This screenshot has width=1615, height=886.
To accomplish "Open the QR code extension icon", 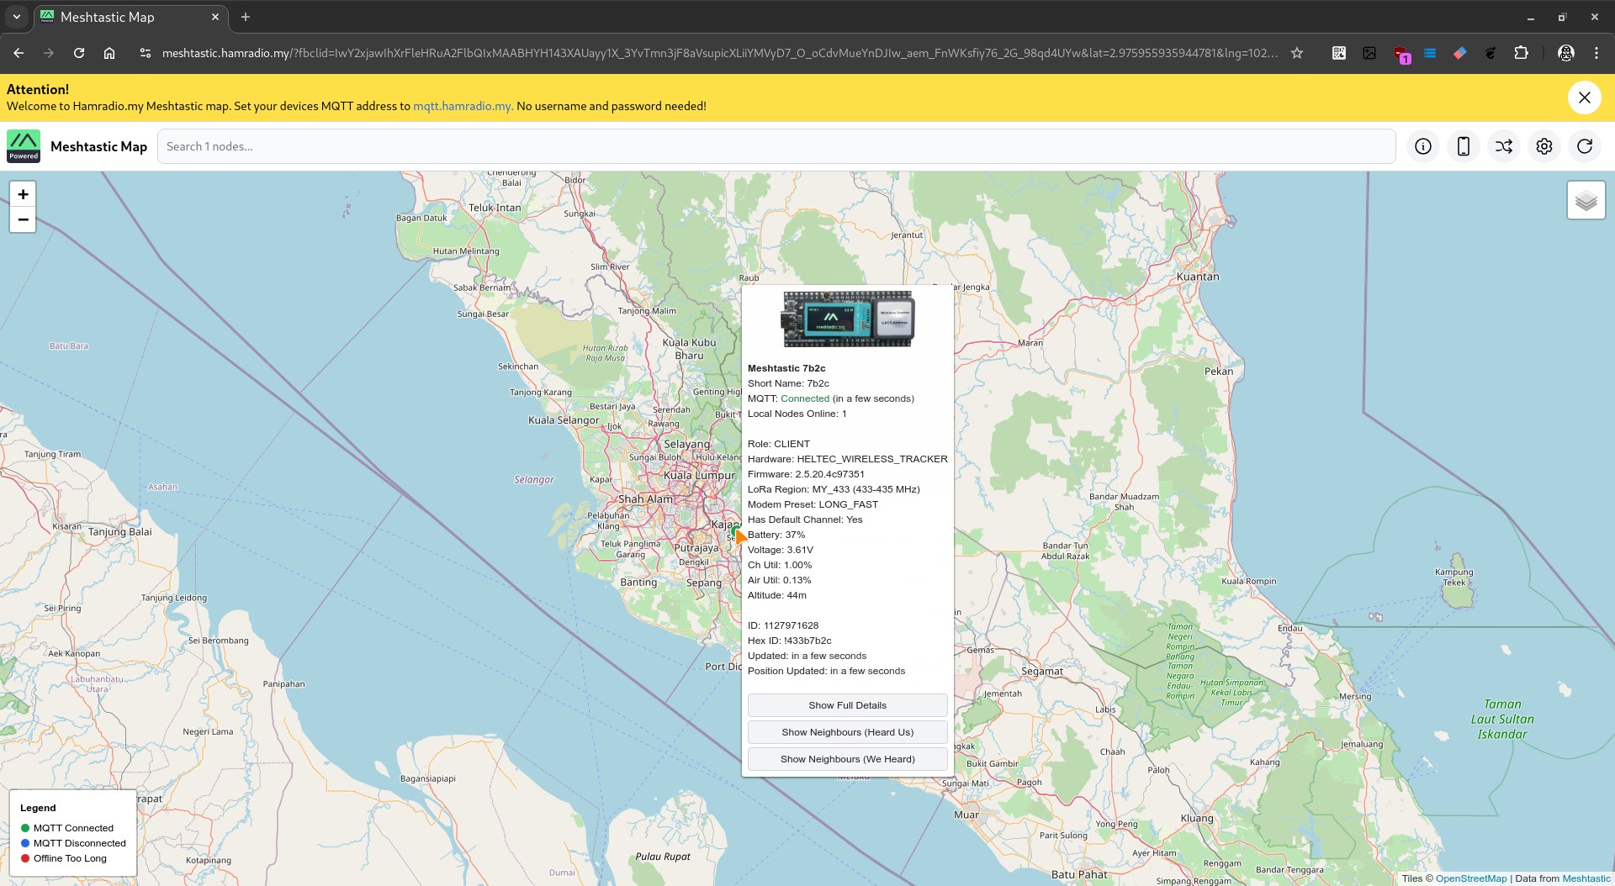I will 1338,53.
